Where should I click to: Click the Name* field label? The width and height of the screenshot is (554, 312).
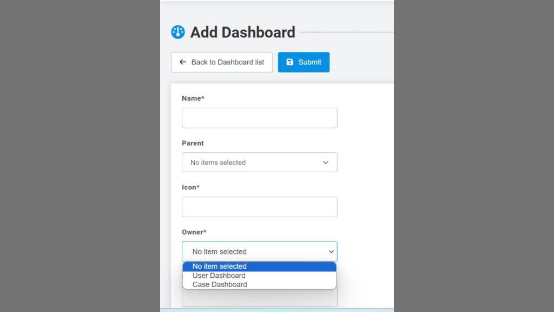[x=193, y=99]
